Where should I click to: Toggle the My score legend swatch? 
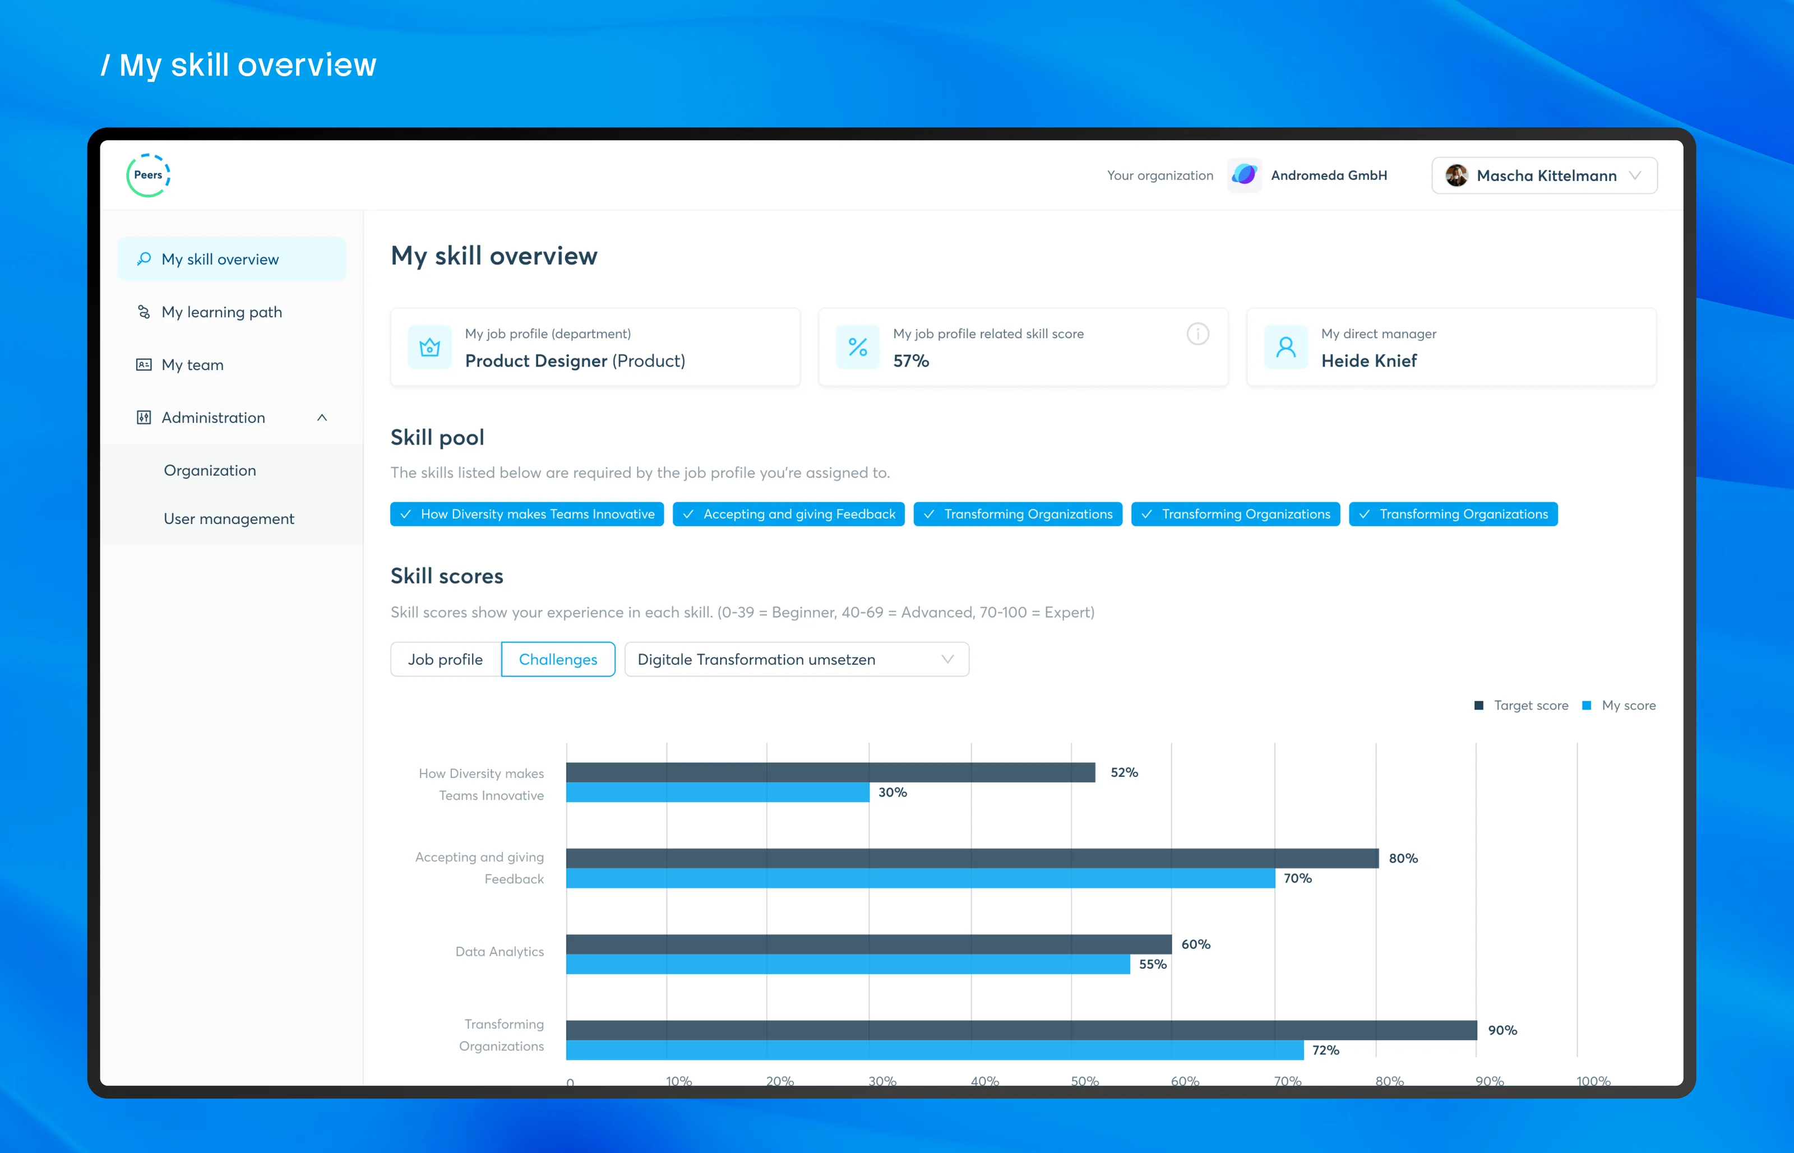(1586, 705)
